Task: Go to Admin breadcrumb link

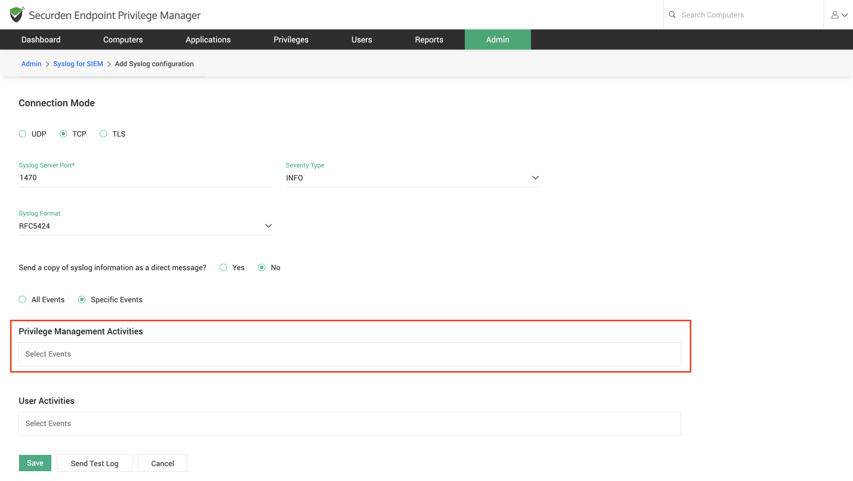Action: click(x=31, y=64)
